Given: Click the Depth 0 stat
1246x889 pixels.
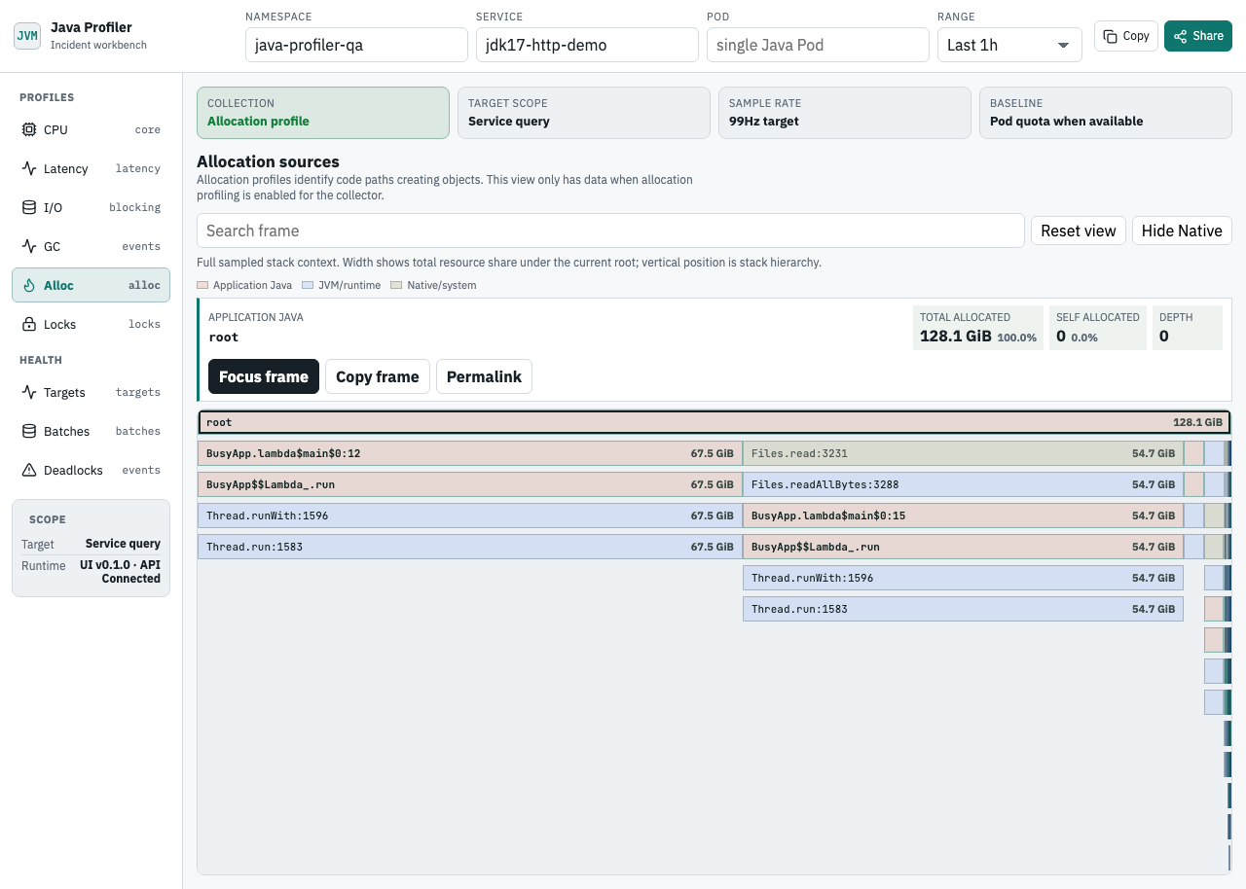Looking at the screenshot, I should 1187,328.
